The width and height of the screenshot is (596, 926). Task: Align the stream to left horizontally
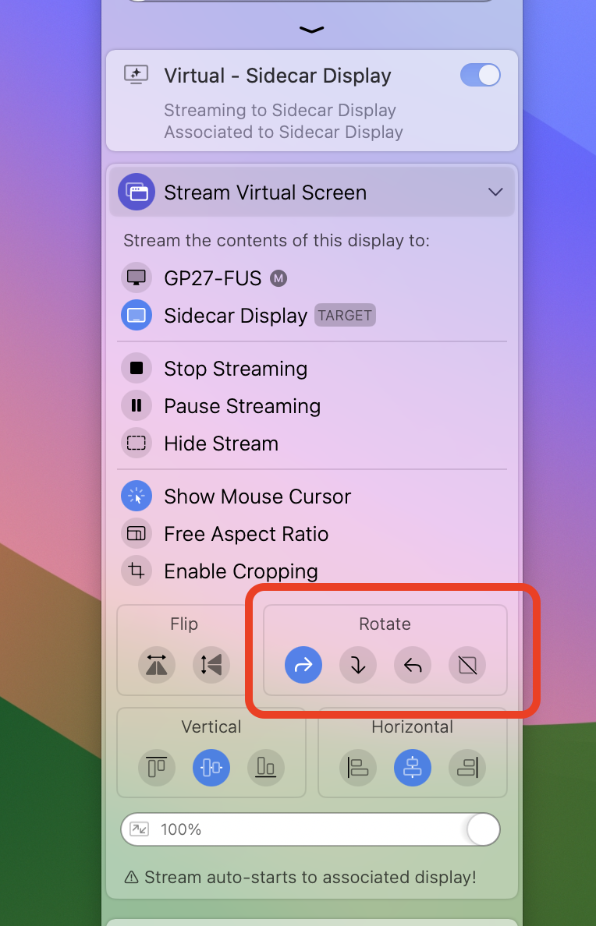pos(358,768)
